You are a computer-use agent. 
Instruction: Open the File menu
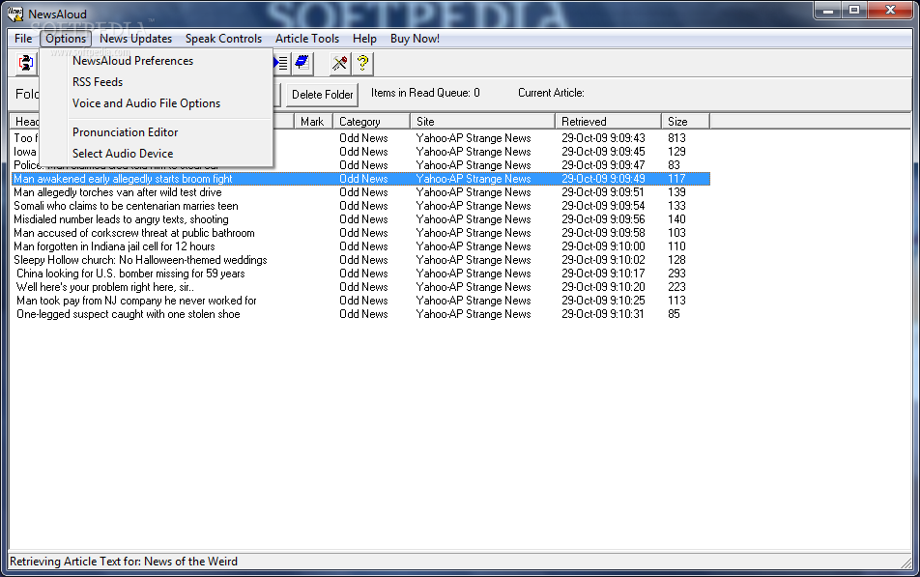[23, 39]
